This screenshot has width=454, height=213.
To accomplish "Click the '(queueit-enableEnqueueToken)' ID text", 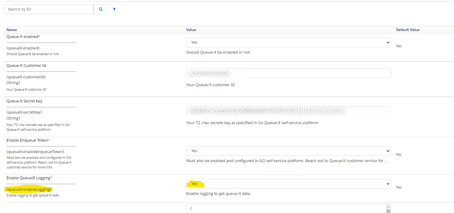I will click(35, 152).
